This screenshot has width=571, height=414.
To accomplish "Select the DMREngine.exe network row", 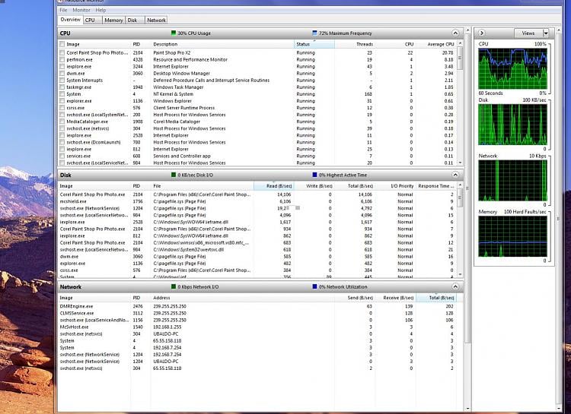I will pyautogui.click(x=257, y=306).
